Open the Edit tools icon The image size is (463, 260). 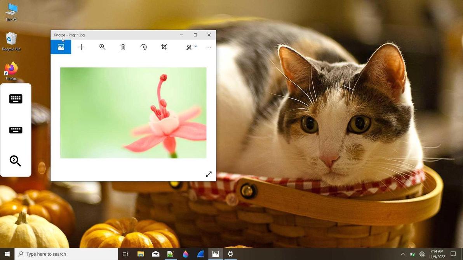pos(189,47)
